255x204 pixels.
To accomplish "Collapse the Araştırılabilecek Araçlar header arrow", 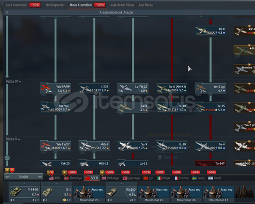I will pos(7,12).
